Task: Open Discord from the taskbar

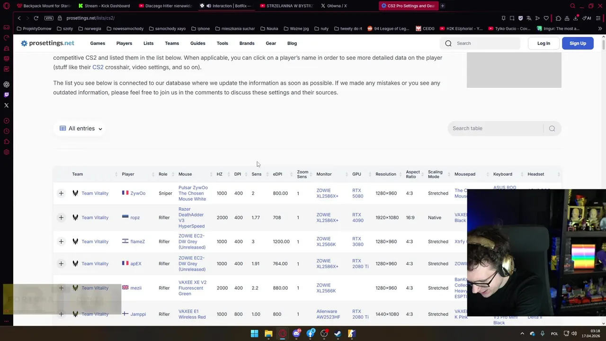Action: click(x=296, y=333)
